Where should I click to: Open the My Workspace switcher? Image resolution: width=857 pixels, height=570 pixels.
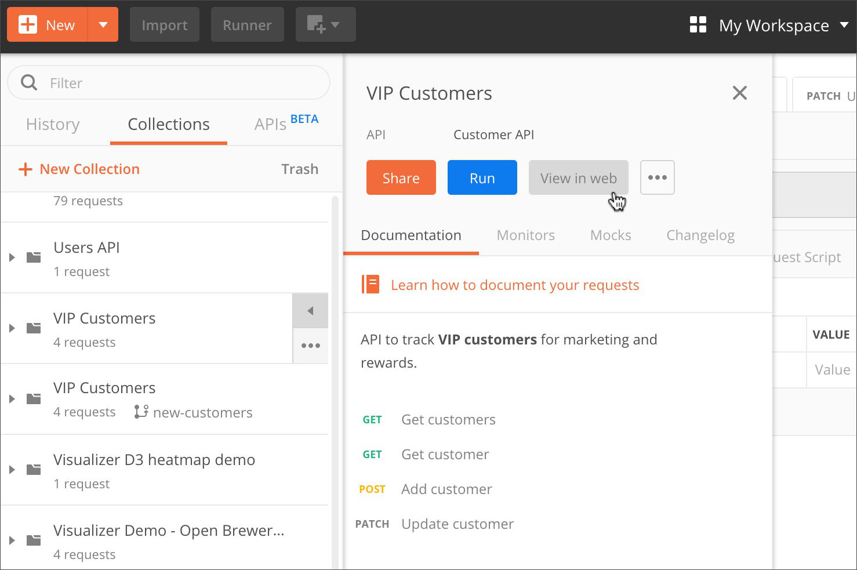(783, 26)
